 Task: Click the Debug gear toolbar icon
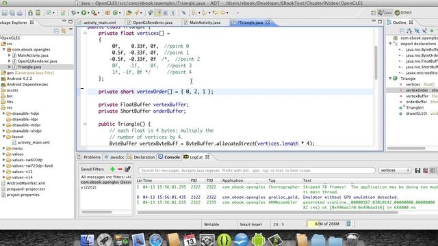coord(73,13)
